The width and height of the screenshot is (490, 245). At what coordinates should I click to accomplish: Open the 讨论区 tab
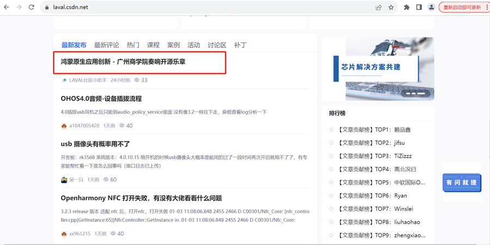217,45
